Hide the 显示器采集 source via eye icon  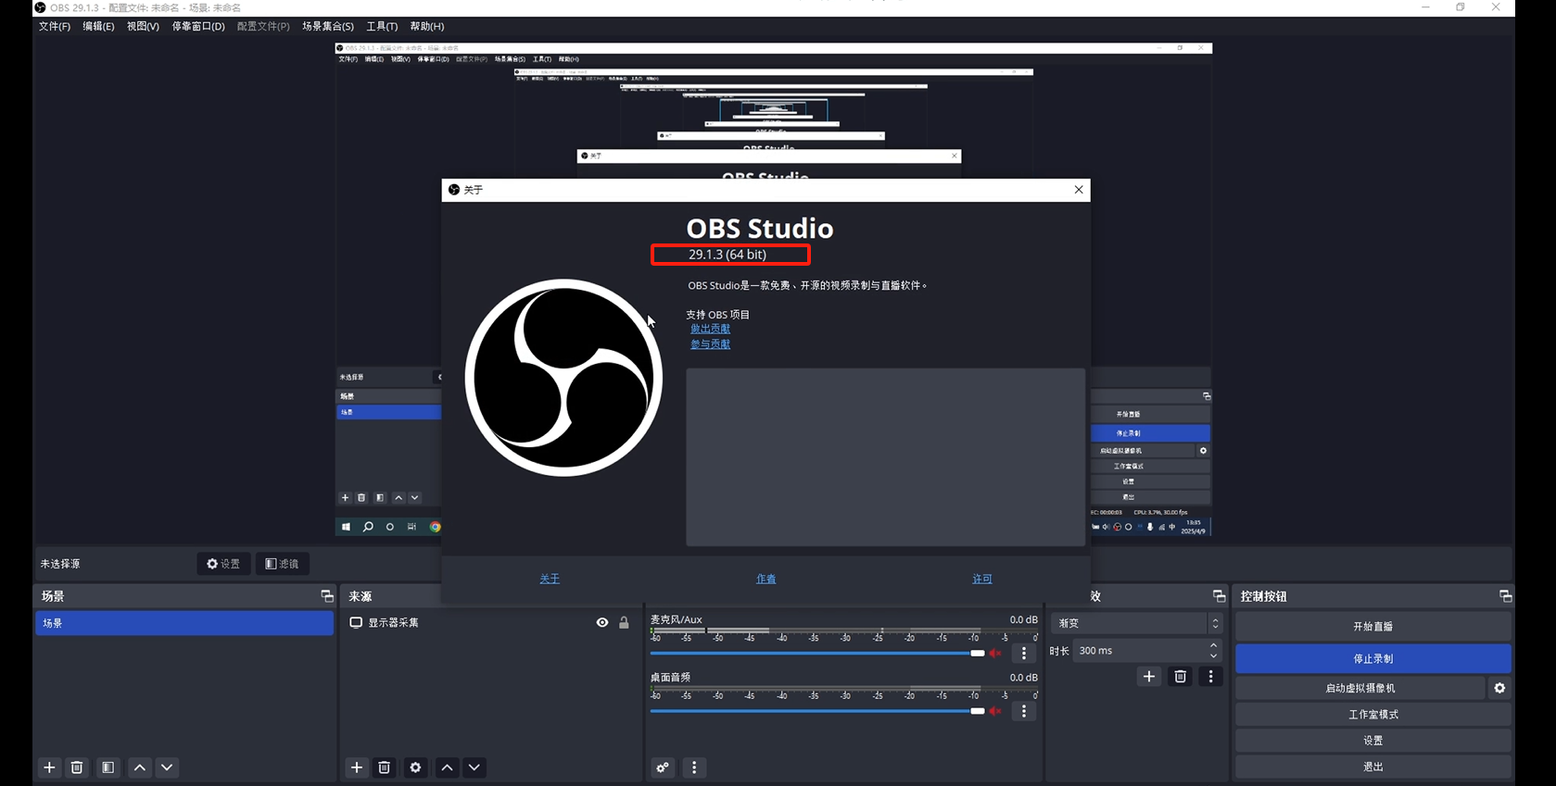pos(602,623)
